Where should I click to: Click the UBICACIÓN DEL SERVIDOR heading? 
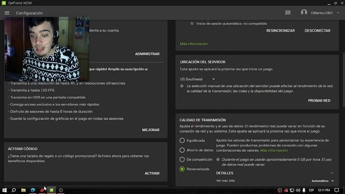[x=203, y=62]
